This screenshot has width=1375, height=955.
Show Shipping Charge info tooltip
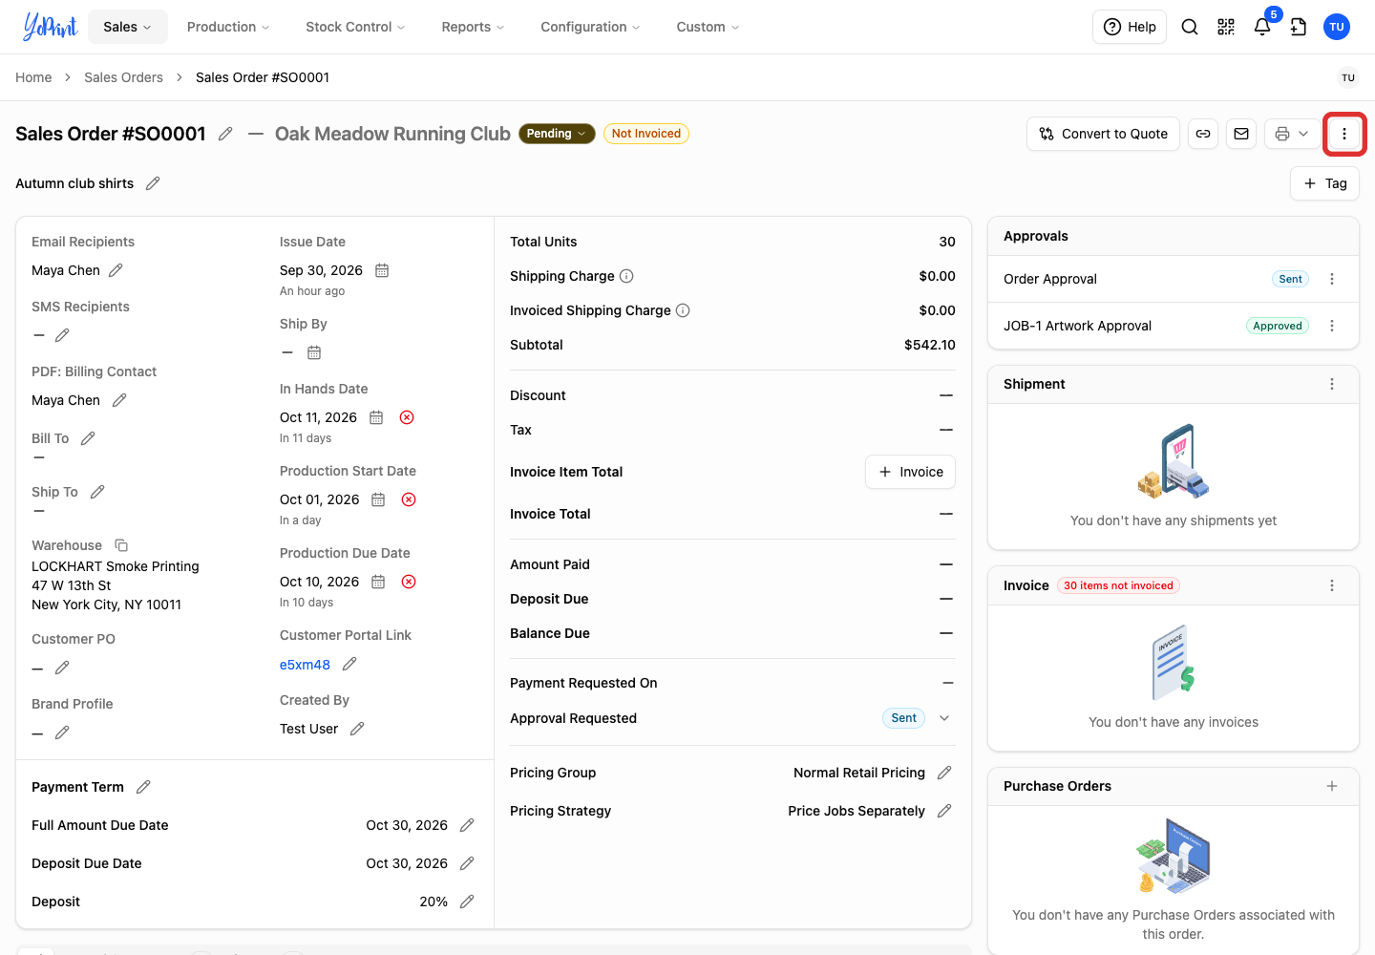(626, 276)
